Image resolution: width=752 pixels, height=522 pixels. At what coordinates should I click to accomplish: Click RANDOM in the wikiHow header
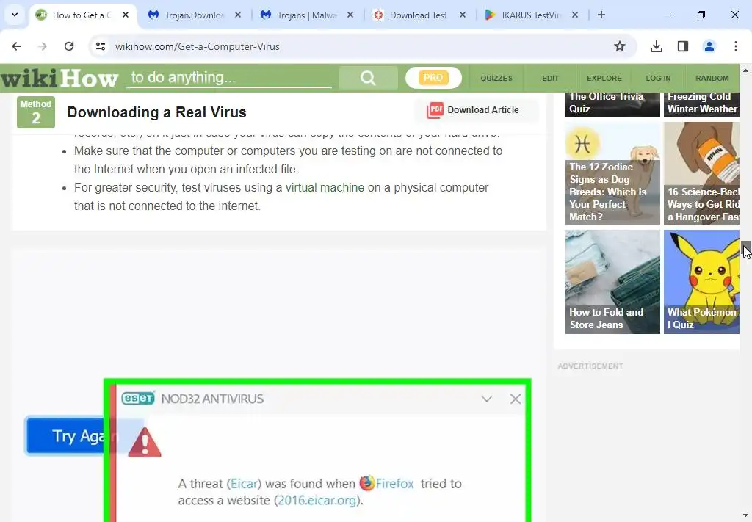pos(712,78)
